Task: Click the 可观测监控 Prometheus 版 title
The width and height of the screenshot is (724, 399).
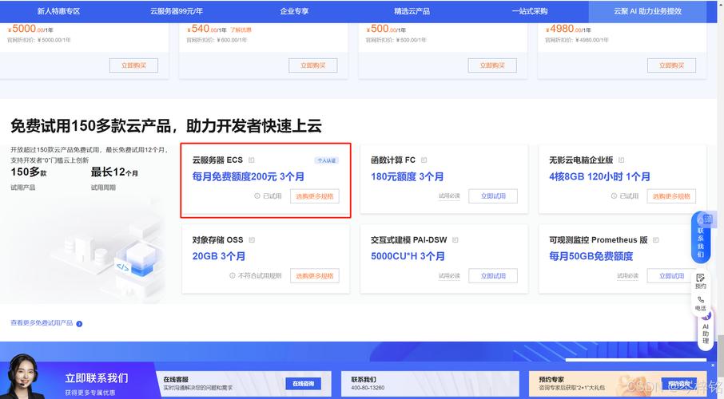Action: click(598, 240)
